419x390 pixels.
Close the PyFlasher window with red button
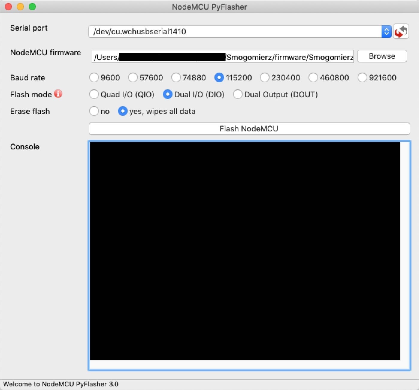tap(8, 7)
